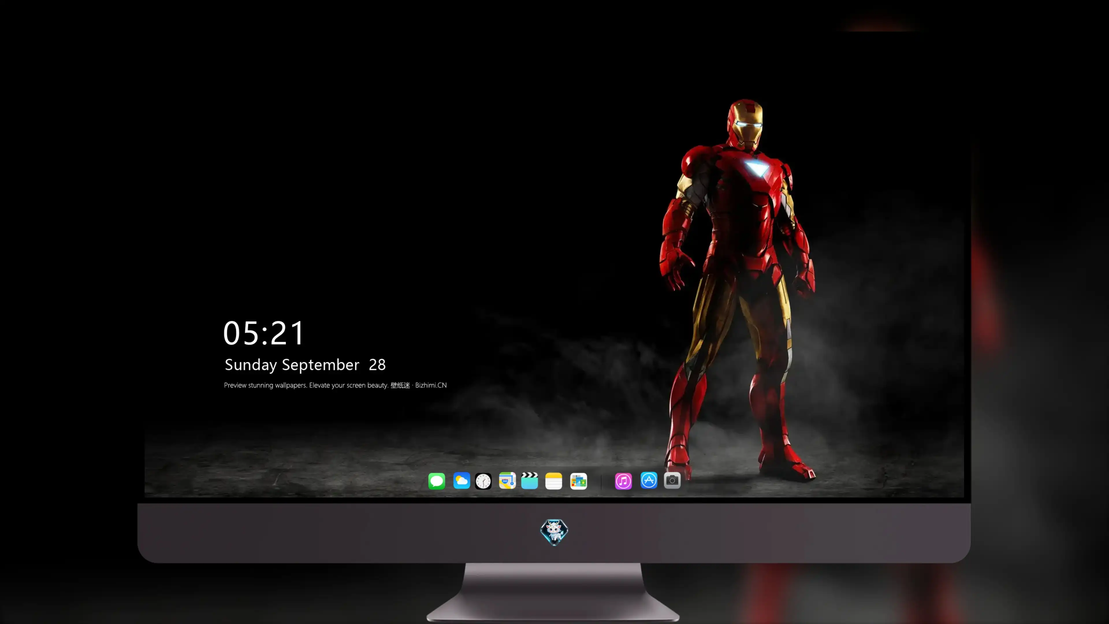Open the green Messages app in the dock
The width and height of the screenshot is (1109, 624).
pyautogui.click(x=437, y=481)
